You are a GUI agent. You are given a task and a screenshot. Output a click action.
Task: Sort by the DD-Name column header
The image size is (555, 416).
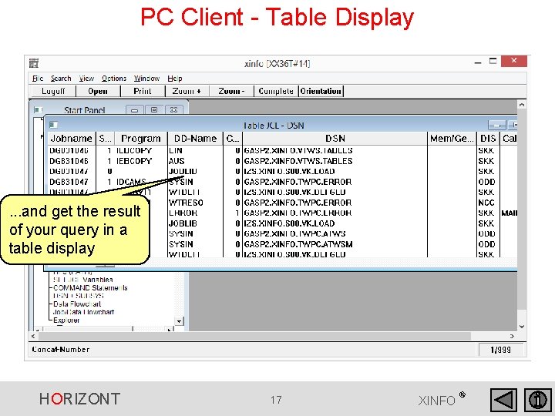pos(195,139)
